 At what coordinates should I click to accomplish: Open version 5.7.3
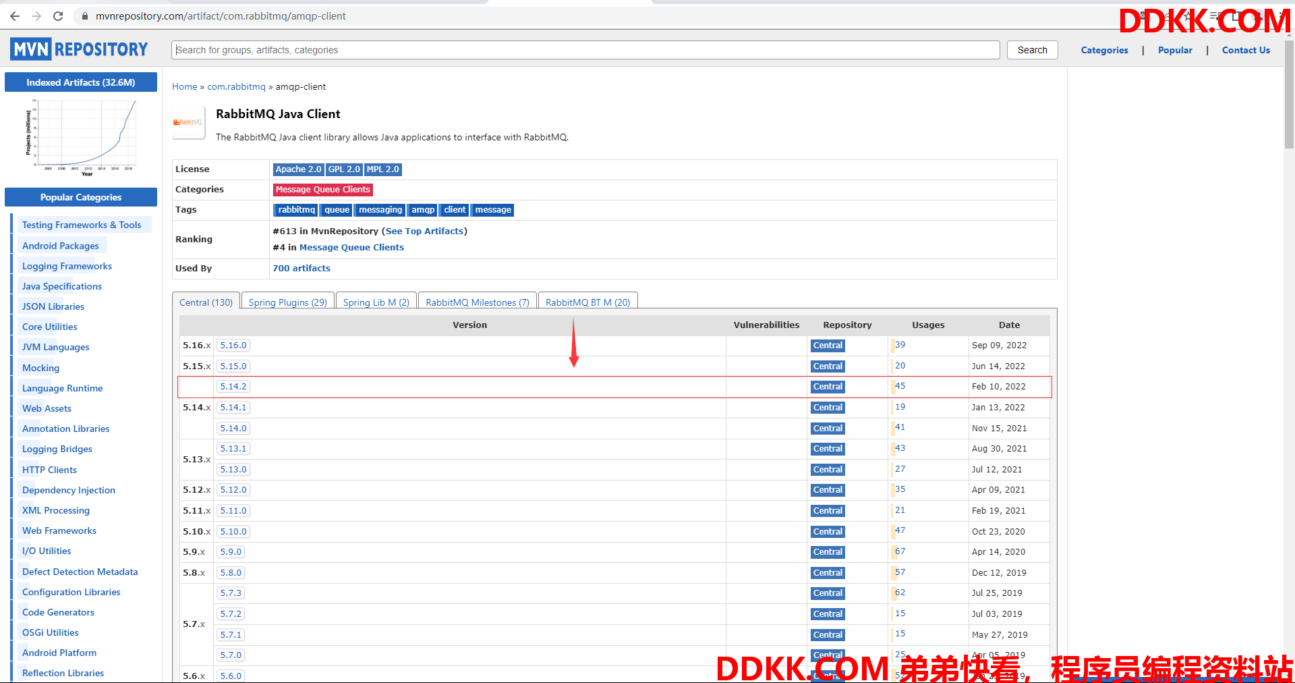pyautogui.click(x=231, y=593)
